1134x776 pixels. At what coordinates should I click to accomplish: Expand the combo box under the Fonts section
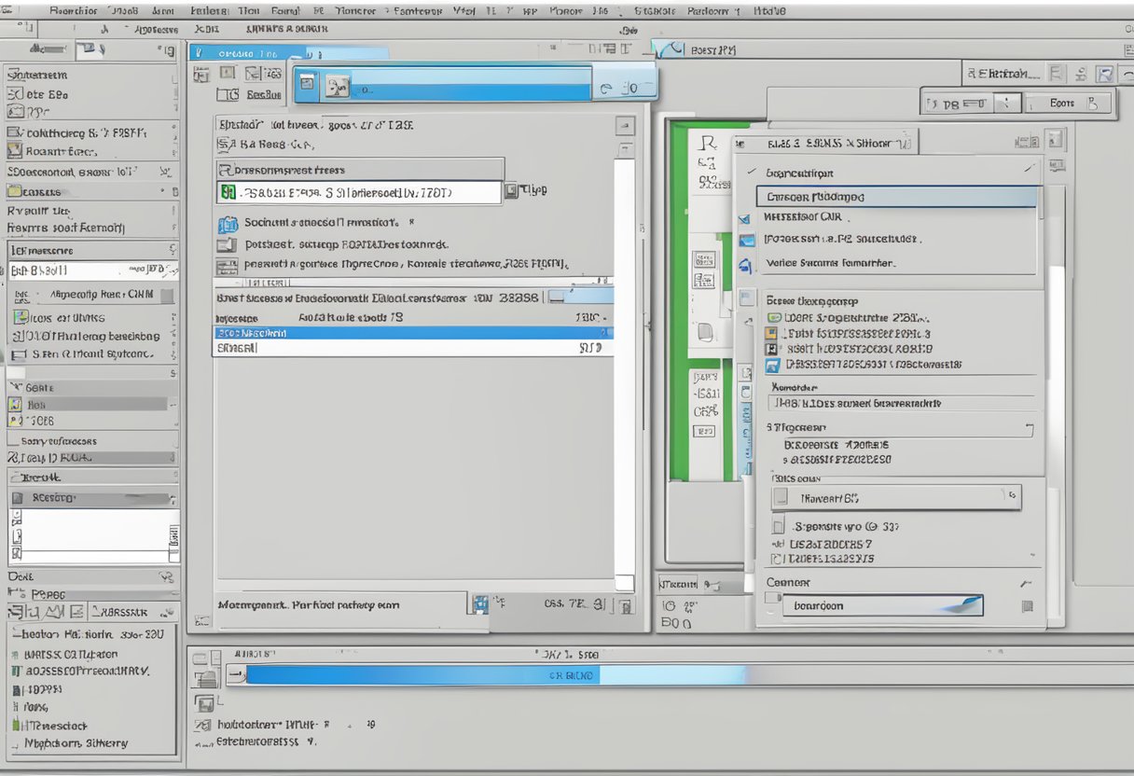coord(895,497)
